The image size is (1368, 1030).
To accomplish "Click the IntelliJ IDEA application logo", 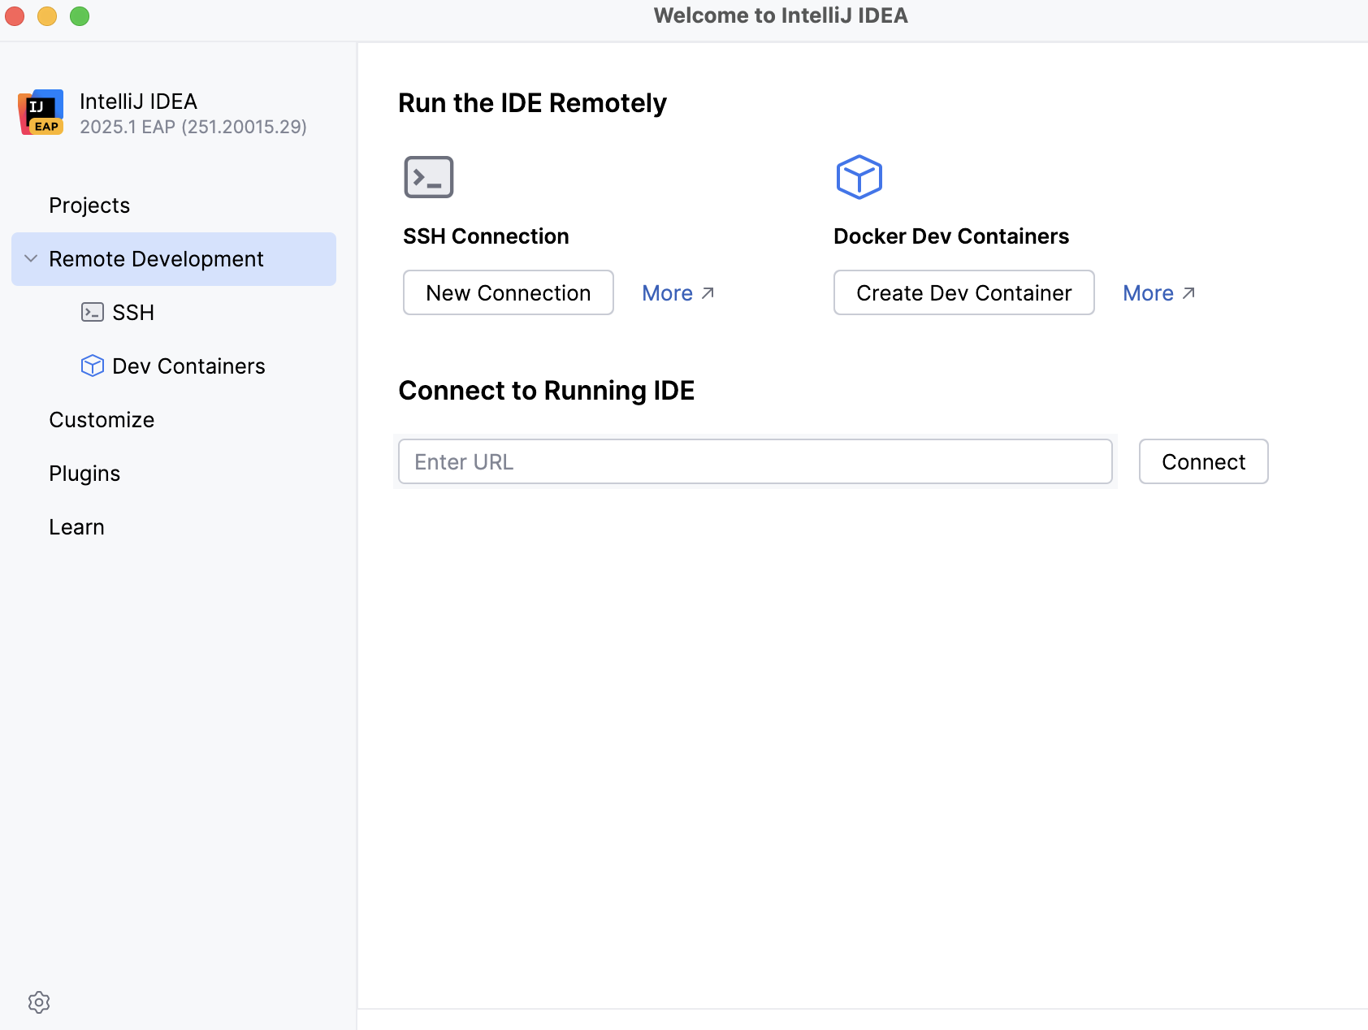I will pos(41,111).
